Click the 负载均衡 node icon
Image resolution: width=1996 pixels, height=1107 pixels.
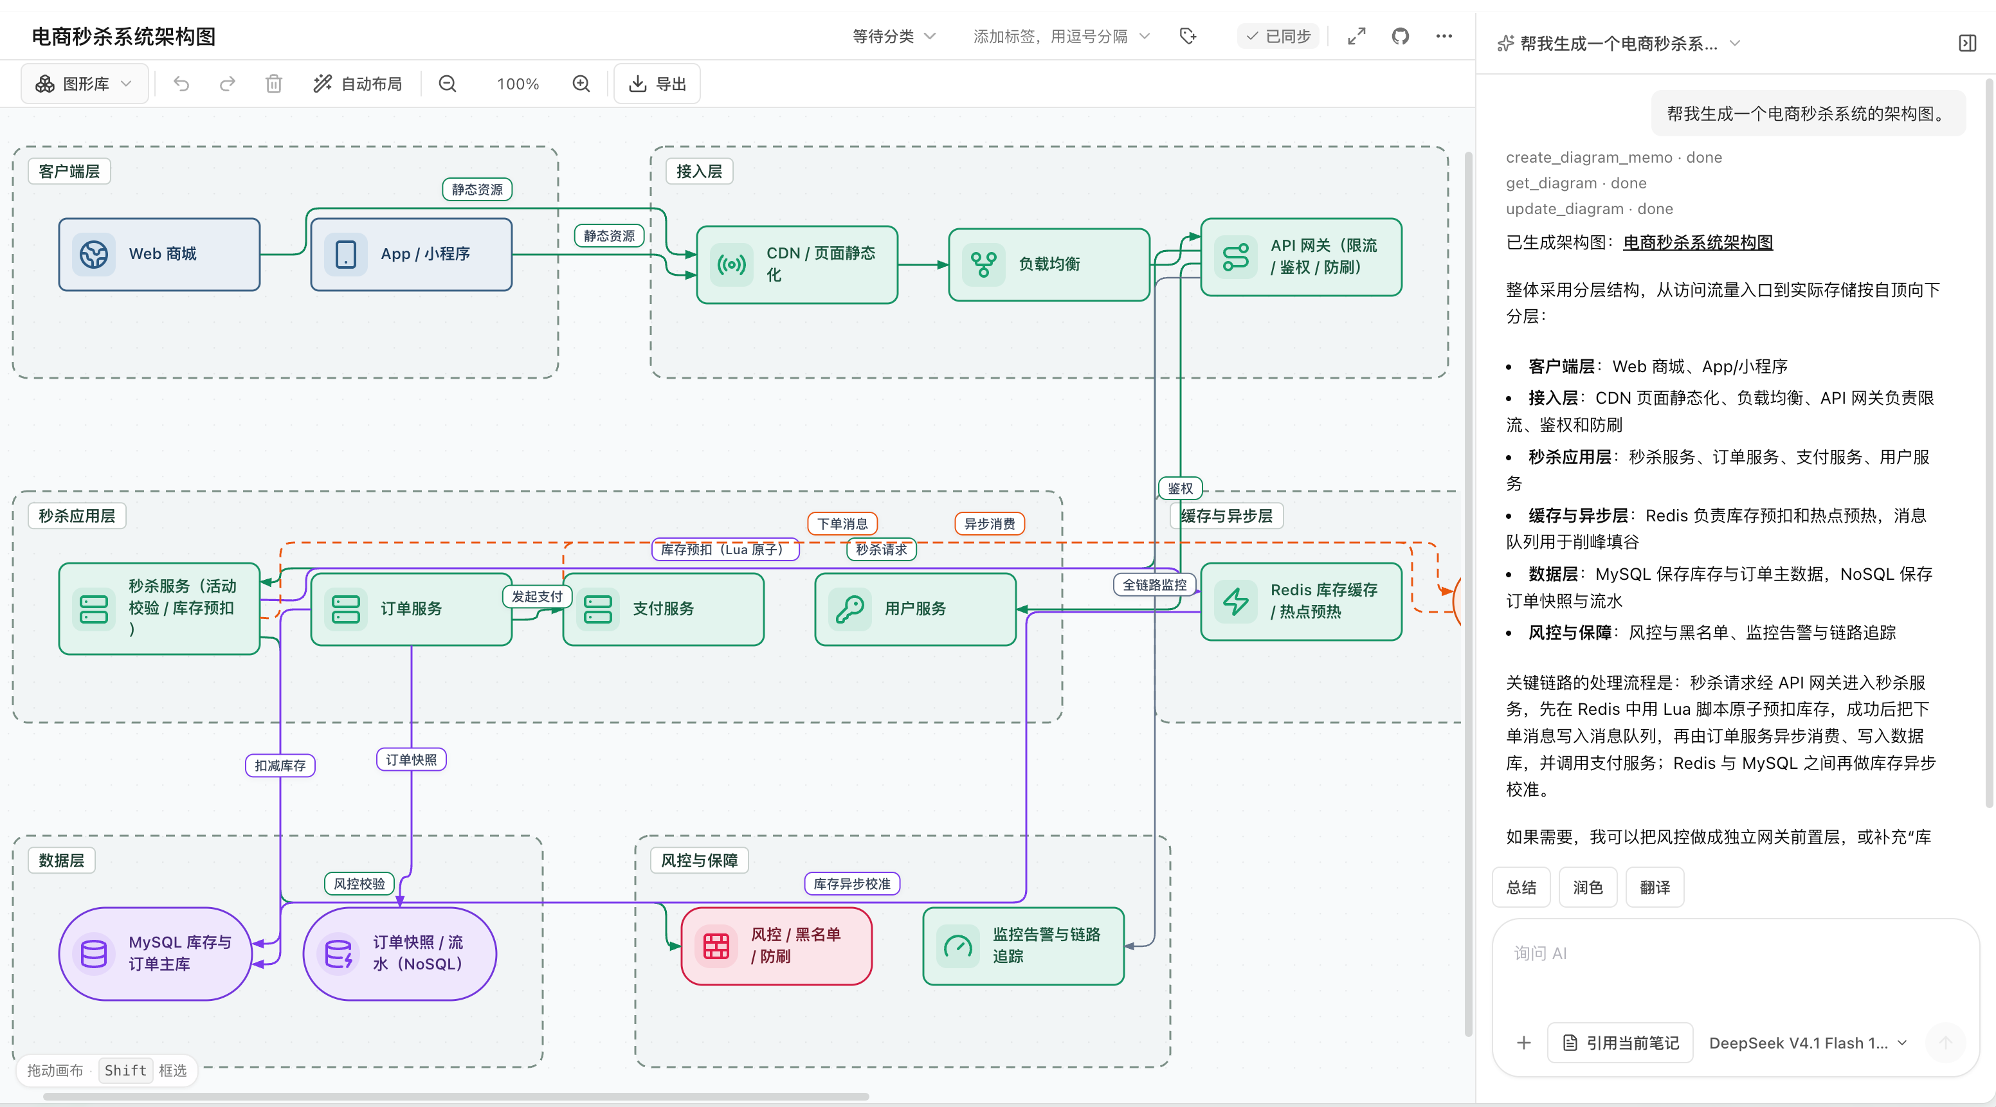(x=983, y=264)
